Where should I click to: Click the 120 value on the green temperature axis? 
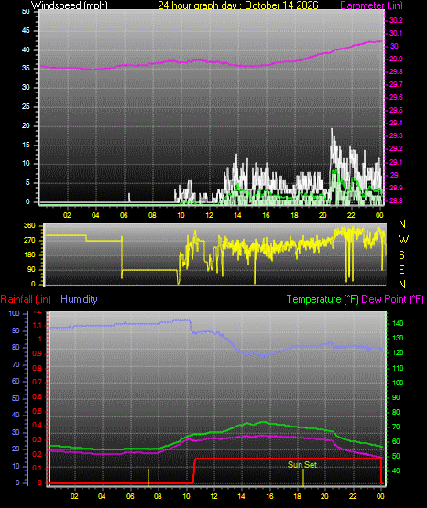tap(399, 353)
